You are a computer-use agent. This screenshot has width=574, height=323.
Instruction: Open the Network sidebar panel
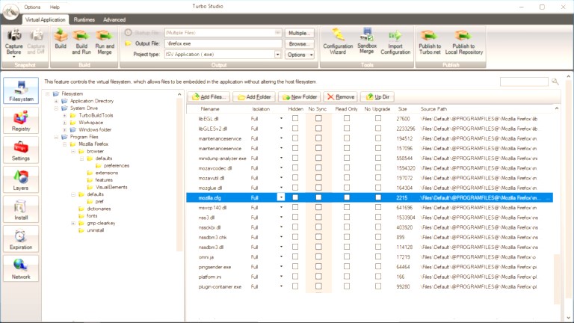coord(21,269)
